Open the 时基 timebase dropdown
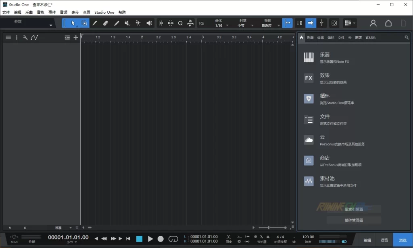The height and width of the screenshot is (248, 413). (x=243, y=25)
